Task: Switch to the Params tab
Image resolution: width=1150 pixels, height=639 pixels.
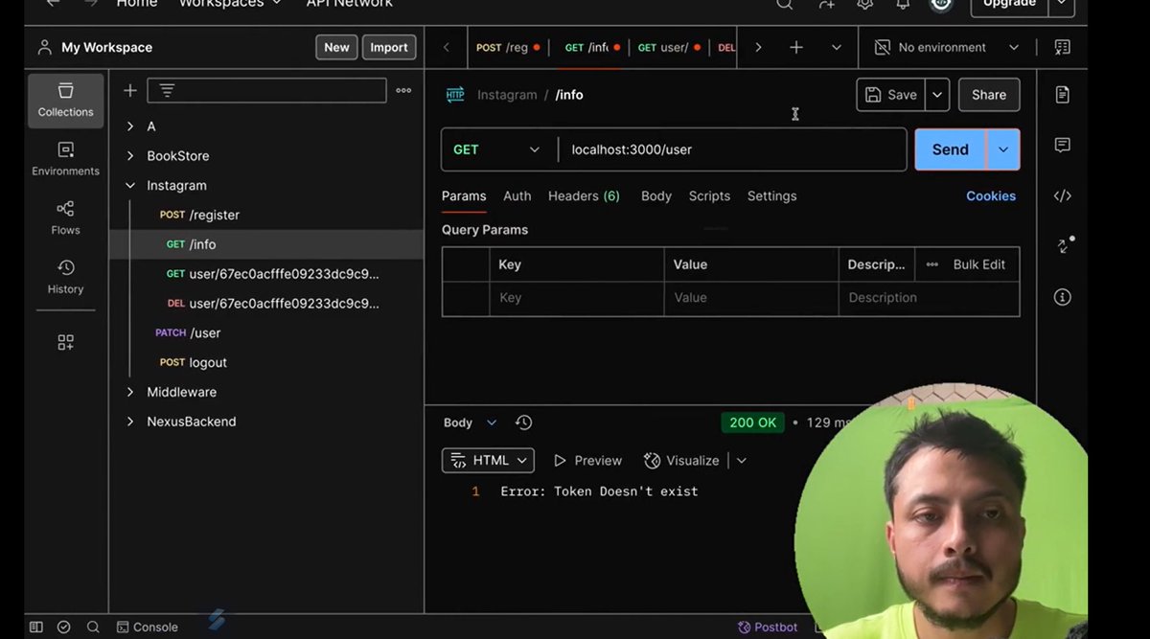Action: point(464,195)
